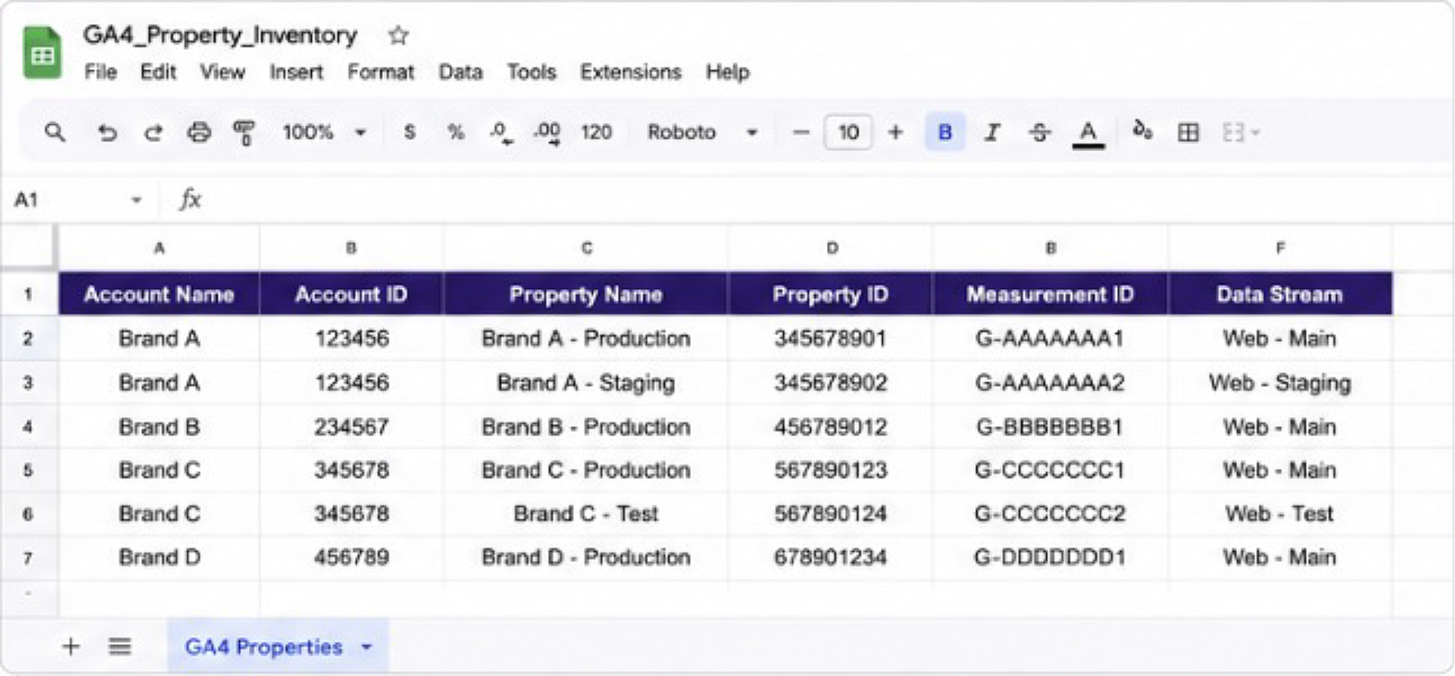Open merge cells dropdown arrow

click(1255, 133)
